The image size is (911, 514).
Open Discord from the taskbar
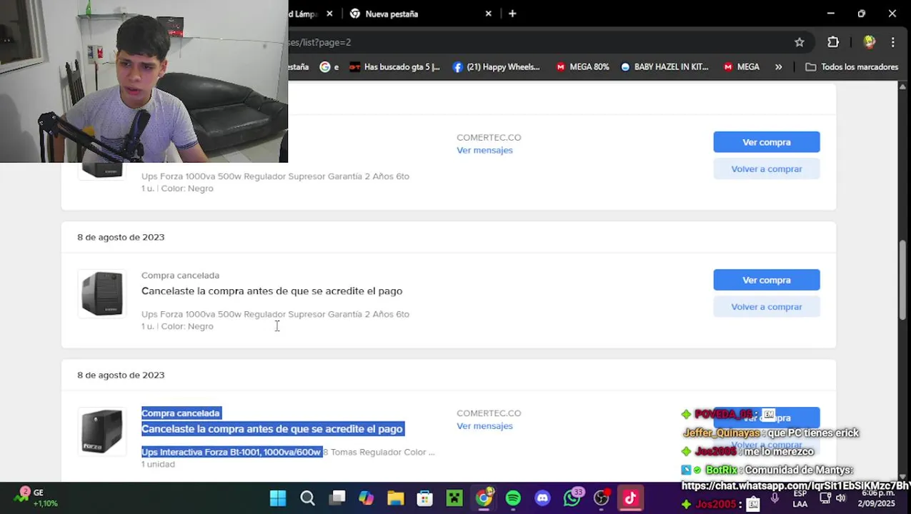tap(542, 498)
